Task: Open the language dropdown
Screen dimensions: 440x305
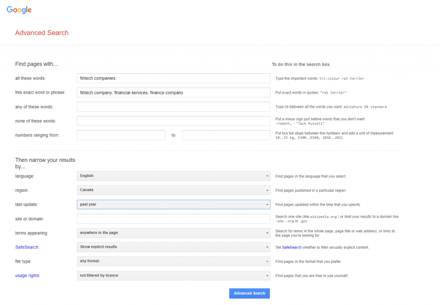Action: 173,176
